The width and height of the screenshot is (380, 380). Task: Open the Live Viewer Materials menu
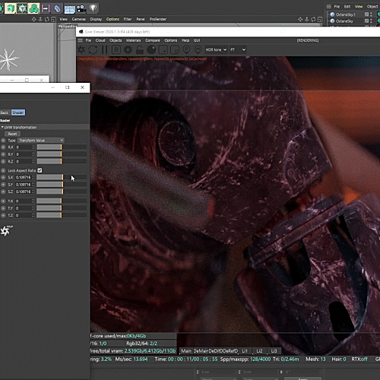pyautogui.click(x=133, y=40)
